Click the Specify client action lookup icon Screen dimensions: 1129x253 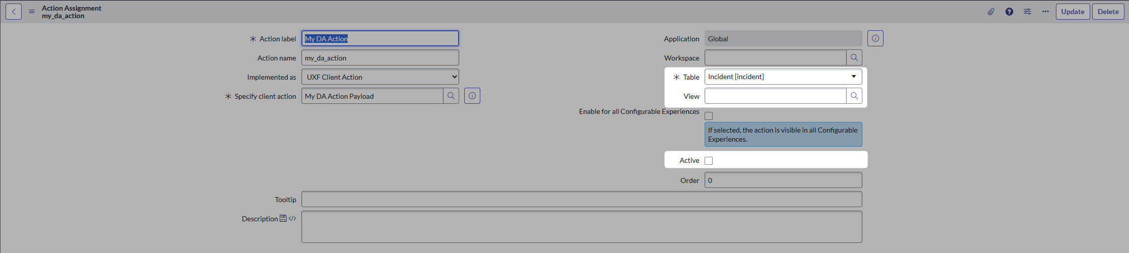(451, 96)
